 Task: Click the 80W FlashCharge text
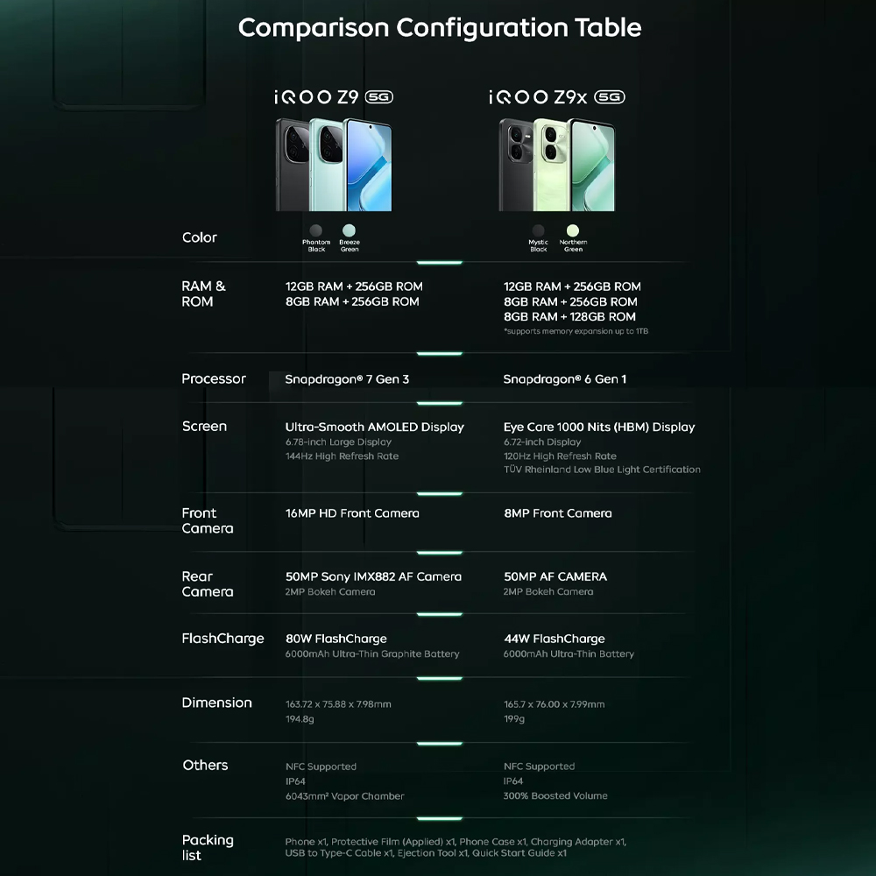tap(336, 639)
